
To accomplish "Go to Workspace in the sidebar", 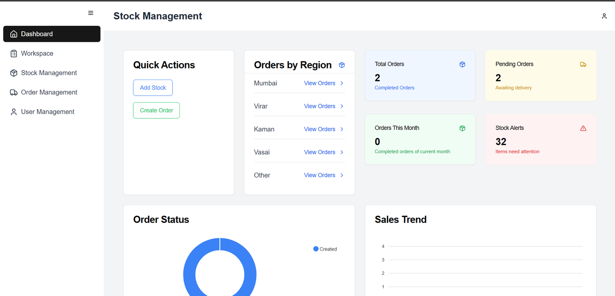I will coord(52,53).
